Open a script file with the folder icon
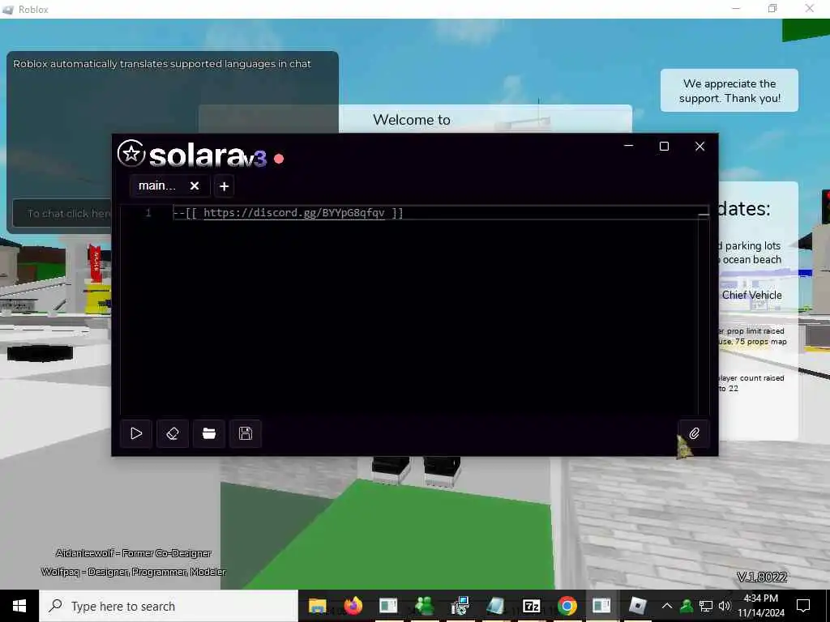This screenshot has width=830, height=622. coord(209,434)
